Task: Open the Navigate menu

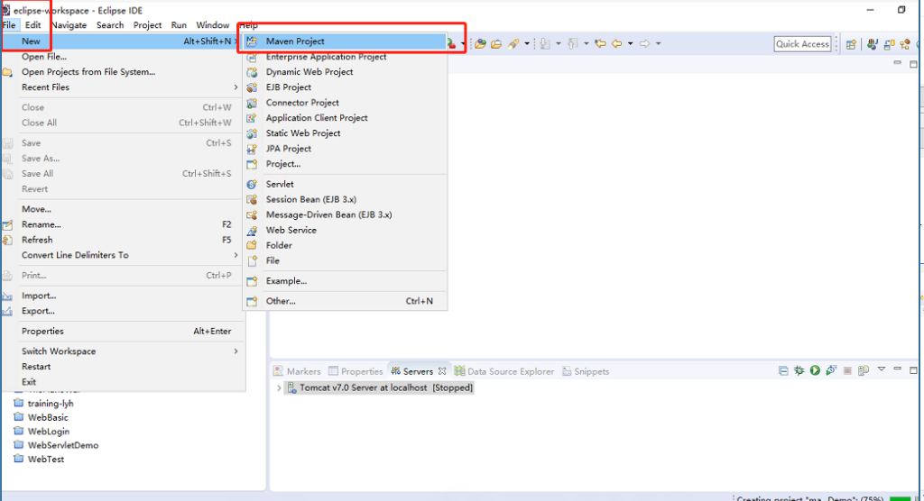Action: (x=69, y=24)
